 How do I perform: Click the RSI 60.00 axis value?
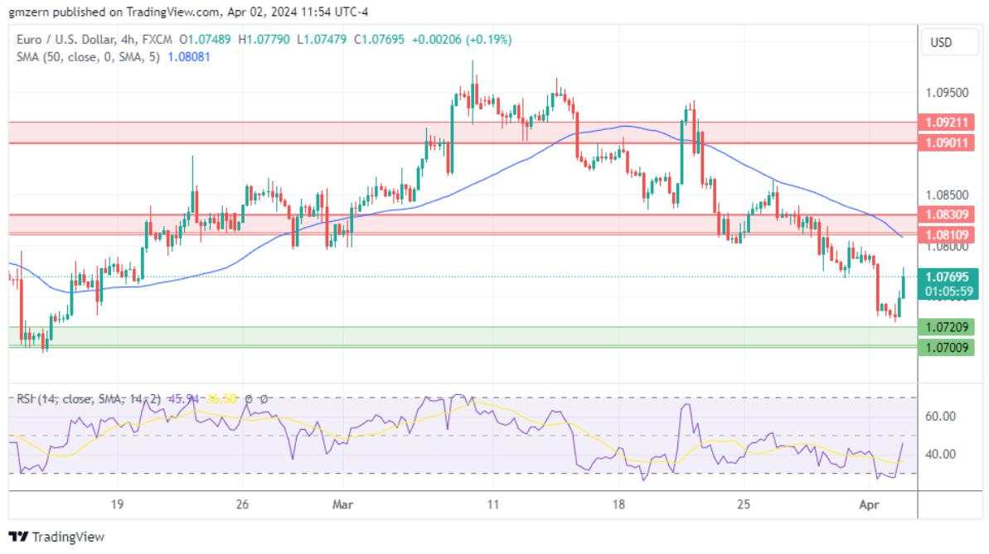[x=940, y=417]
